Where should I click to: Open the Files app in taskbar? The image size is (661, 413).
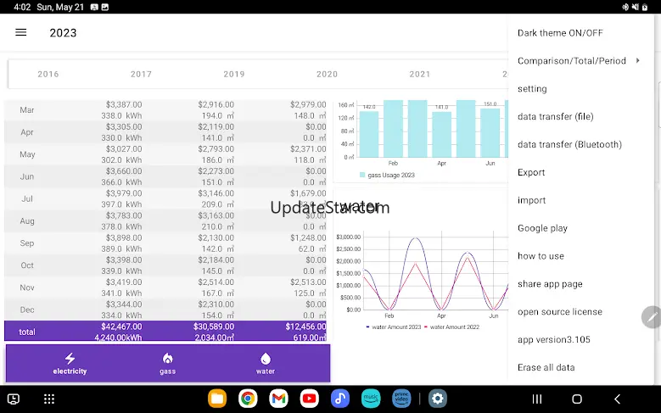click(x=217, y=399)
